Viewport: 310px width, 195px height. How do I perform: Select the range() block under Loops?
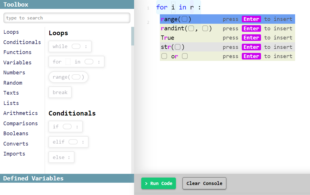(x=68, y=77)
